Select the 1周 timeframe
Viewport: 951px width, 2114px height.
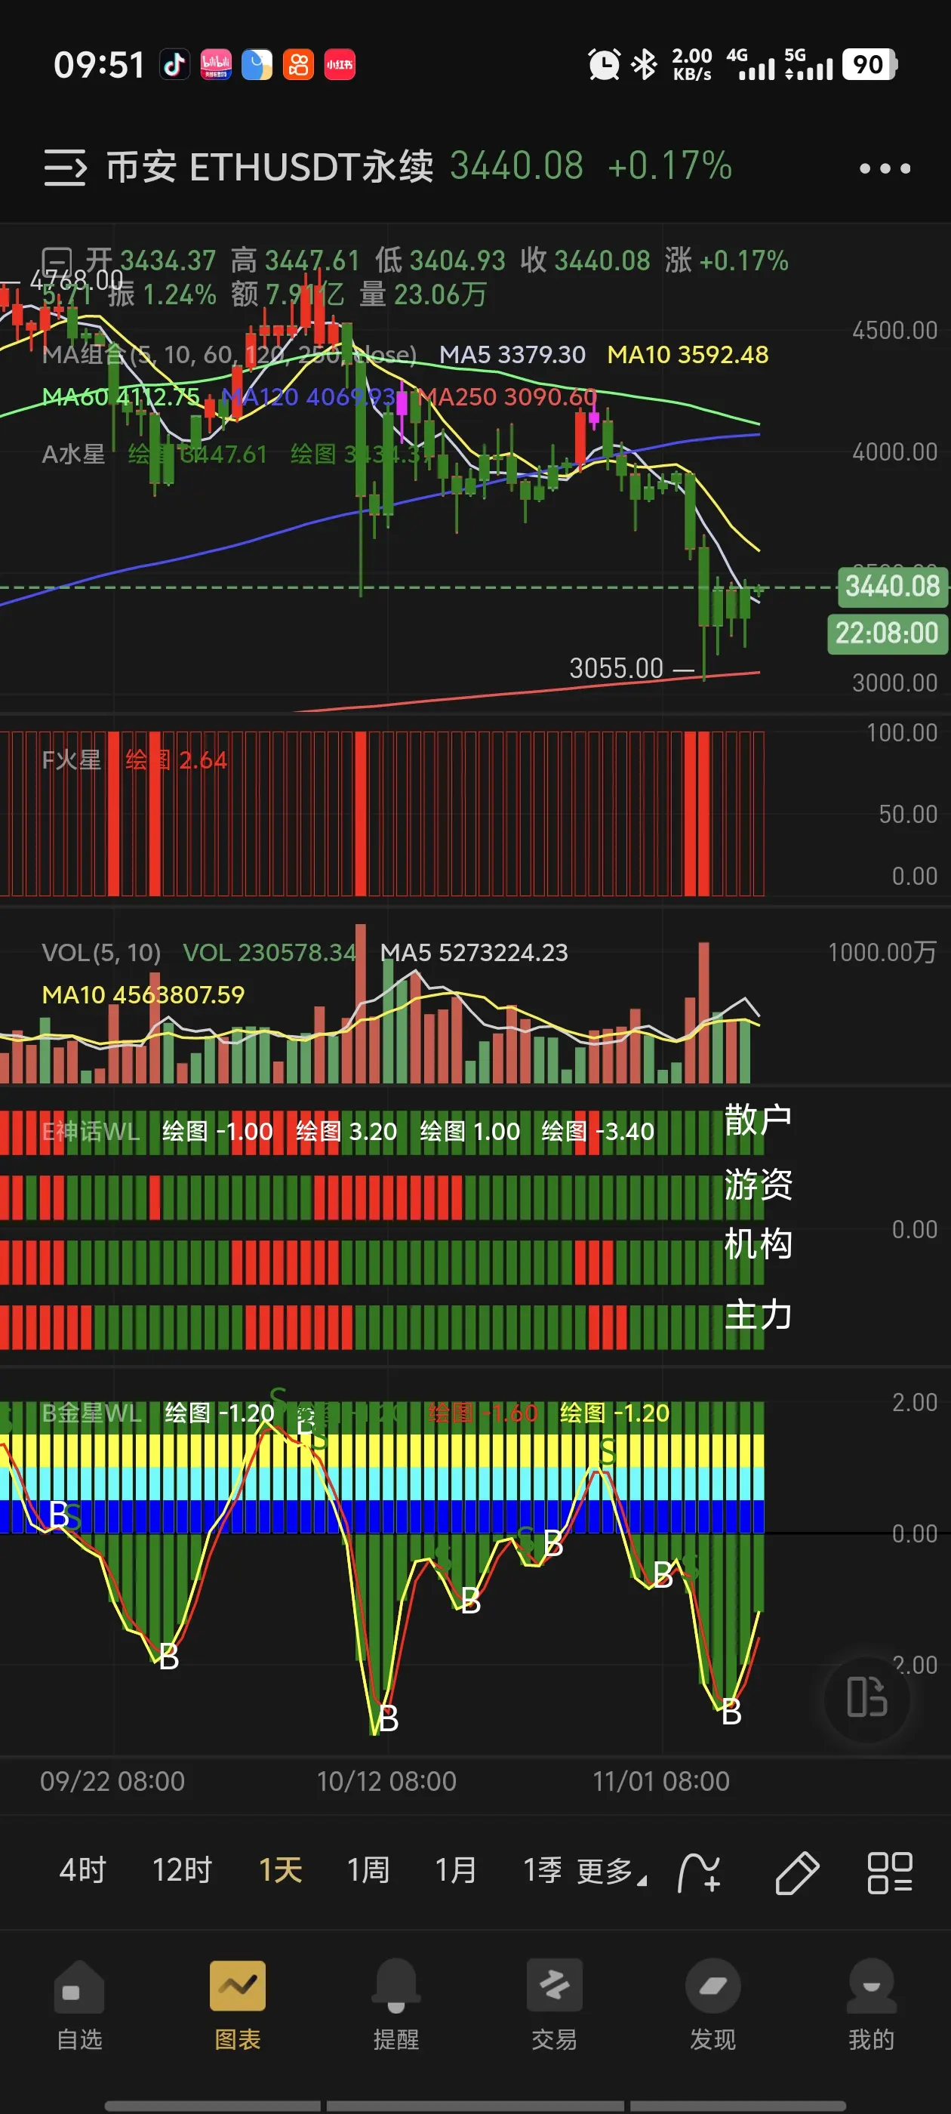368,1870
